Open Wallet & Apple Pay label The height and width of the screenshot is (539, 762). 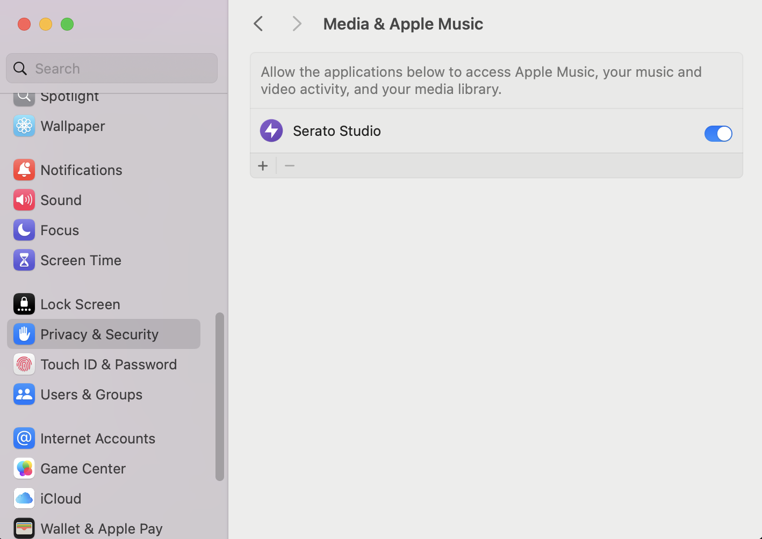(x=102, y=529)
